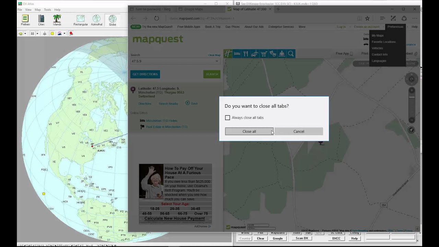Click browser Share icon
The image size is (439, 247).
(x=404, y=18)
